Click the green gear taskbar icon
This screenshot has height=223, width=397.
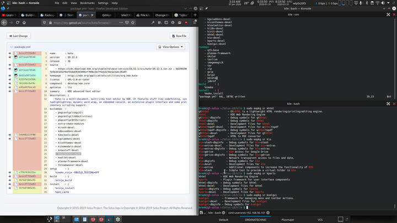(118, 219)
